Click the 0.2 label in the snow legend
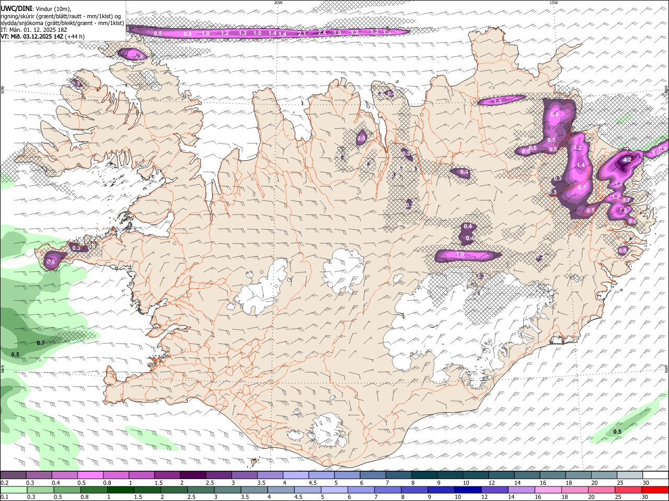This screenshot has height=501, width=669. [x=4, y=483]
